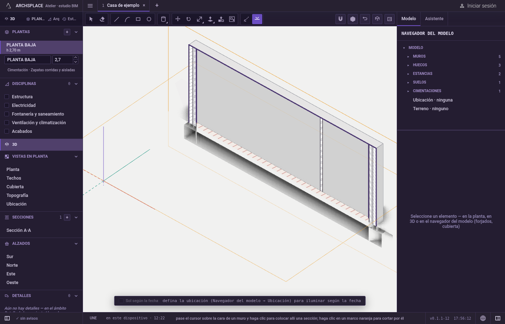
Task: Activate the rotate tool
Action: click(x=189, y=19)
